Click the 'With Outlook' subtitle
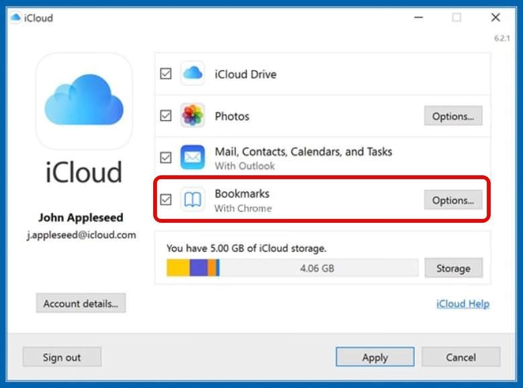 244,166
